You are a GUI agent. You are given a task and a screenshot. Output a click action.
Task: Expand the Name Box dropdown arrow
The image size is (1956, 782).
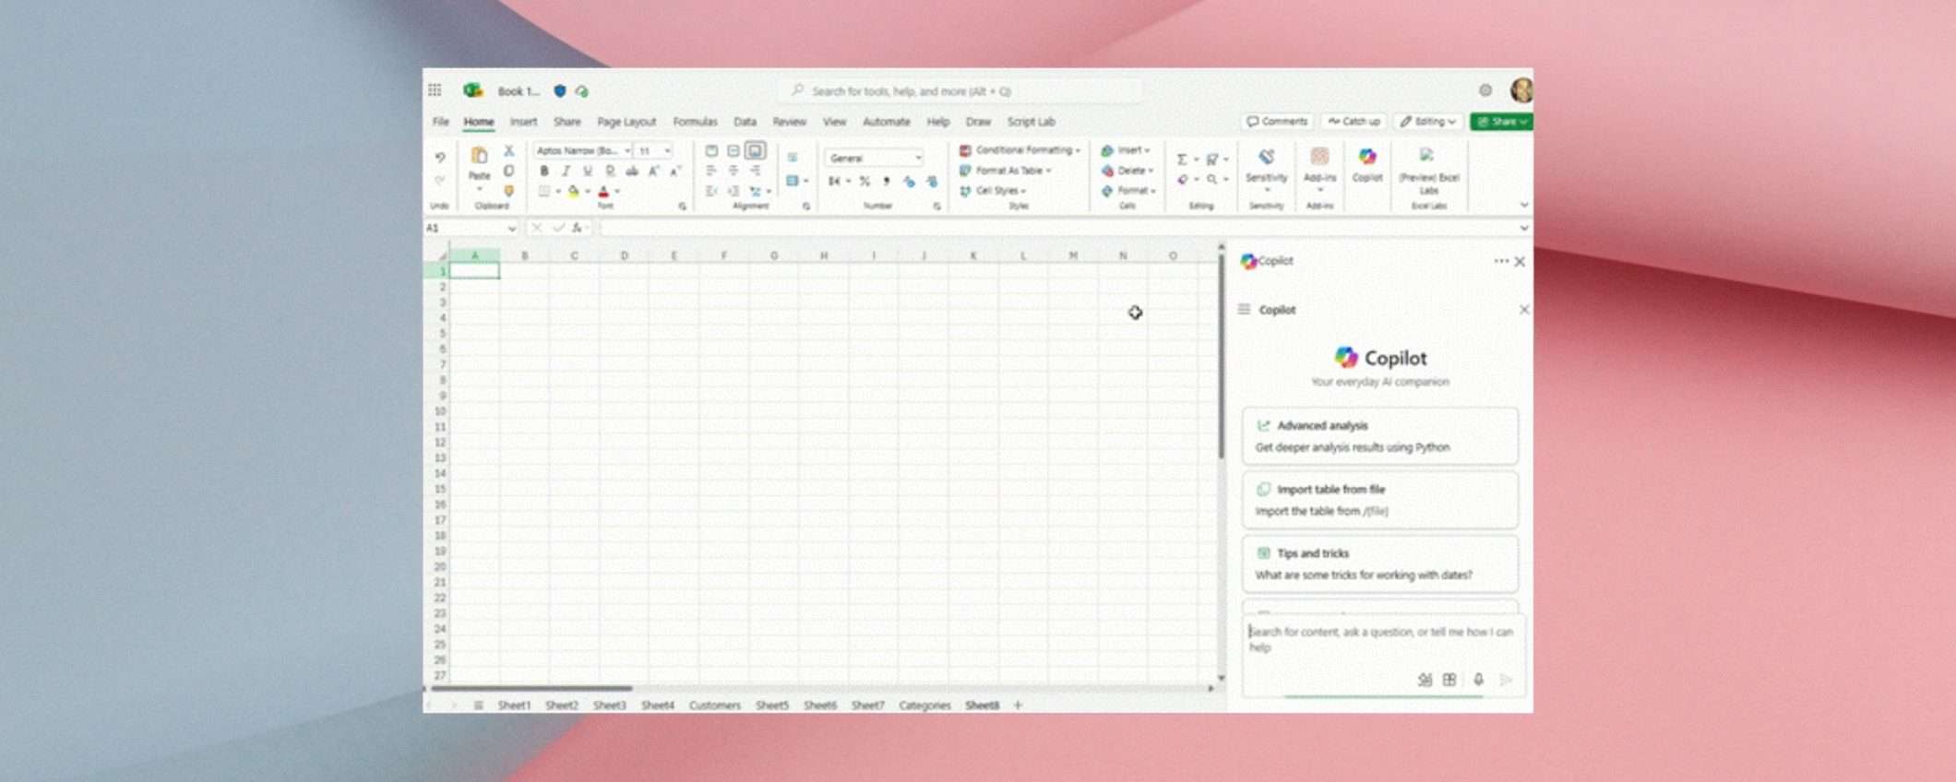tap(512, 228)
